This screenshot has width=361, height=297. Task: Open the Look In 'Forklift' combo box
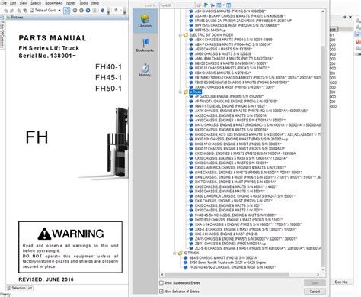pos(177,5)
